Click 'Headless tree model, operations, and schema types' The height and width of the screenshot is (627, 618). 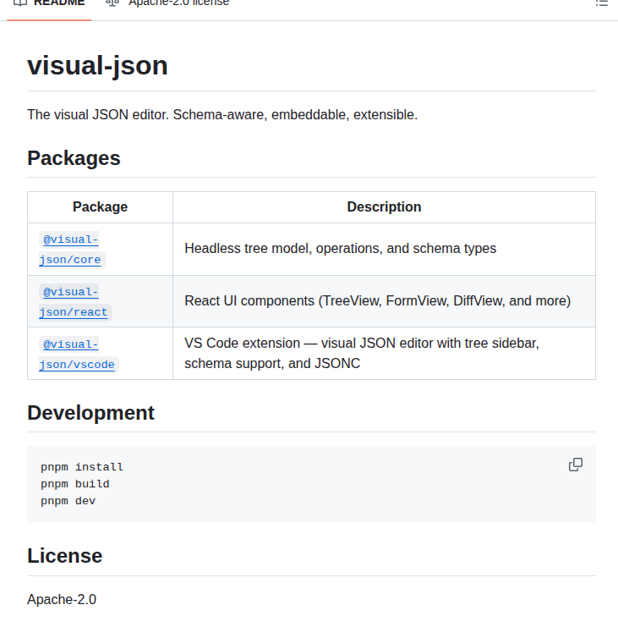pos(341,248)
